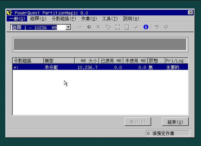Click the 主要的 Pri/Log cell
Screen dimensions: 201x146
click(173, 67)
